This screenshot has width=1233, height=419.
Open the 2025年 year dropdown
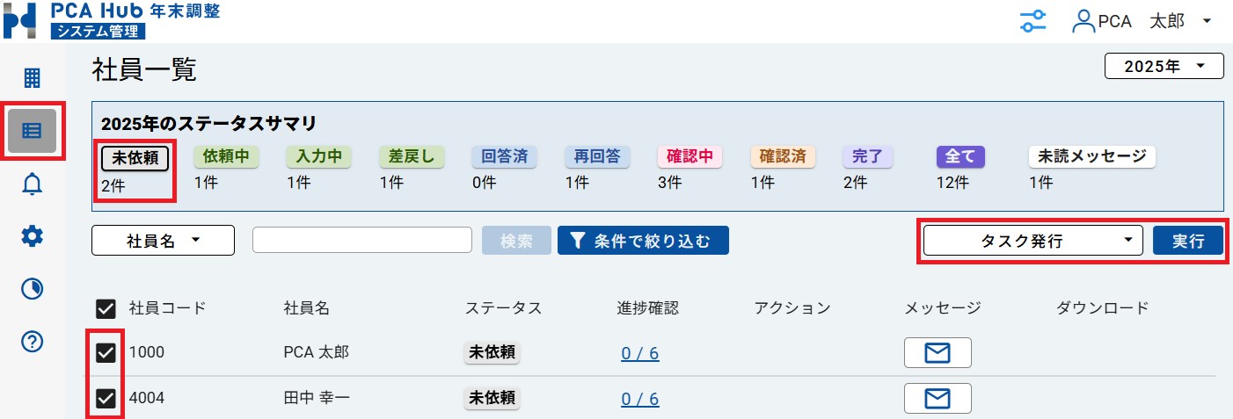1164,67
